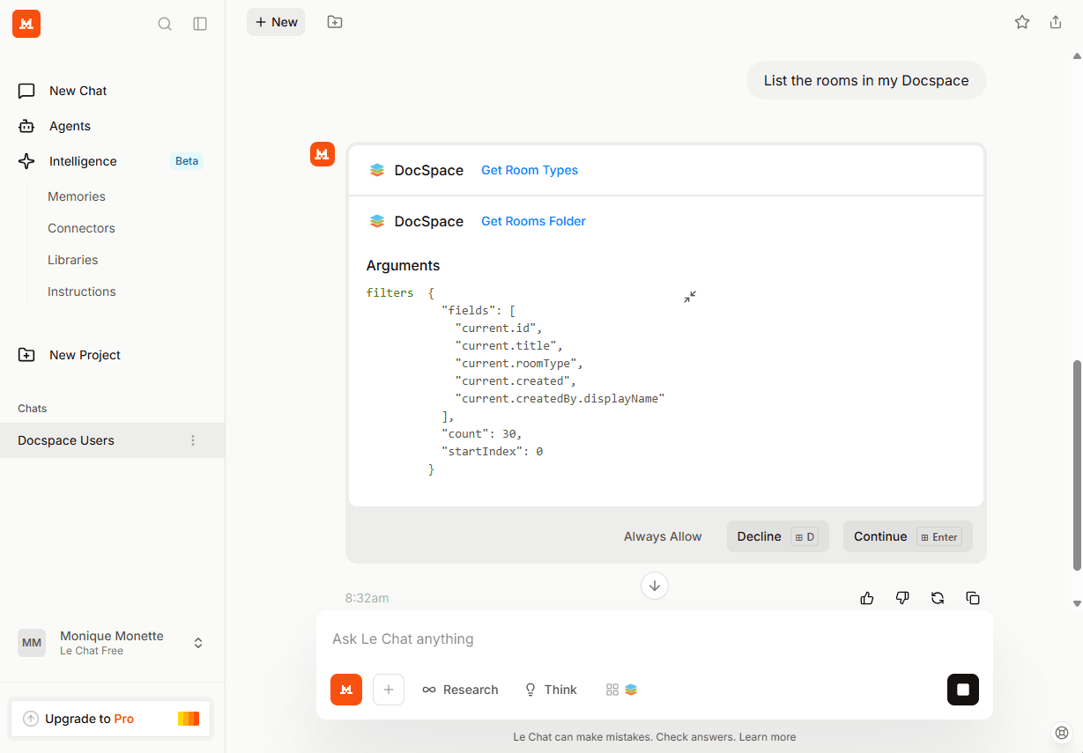Open options for Docspace Users chat
The image size is (1083, 753).
click(193, 440)
